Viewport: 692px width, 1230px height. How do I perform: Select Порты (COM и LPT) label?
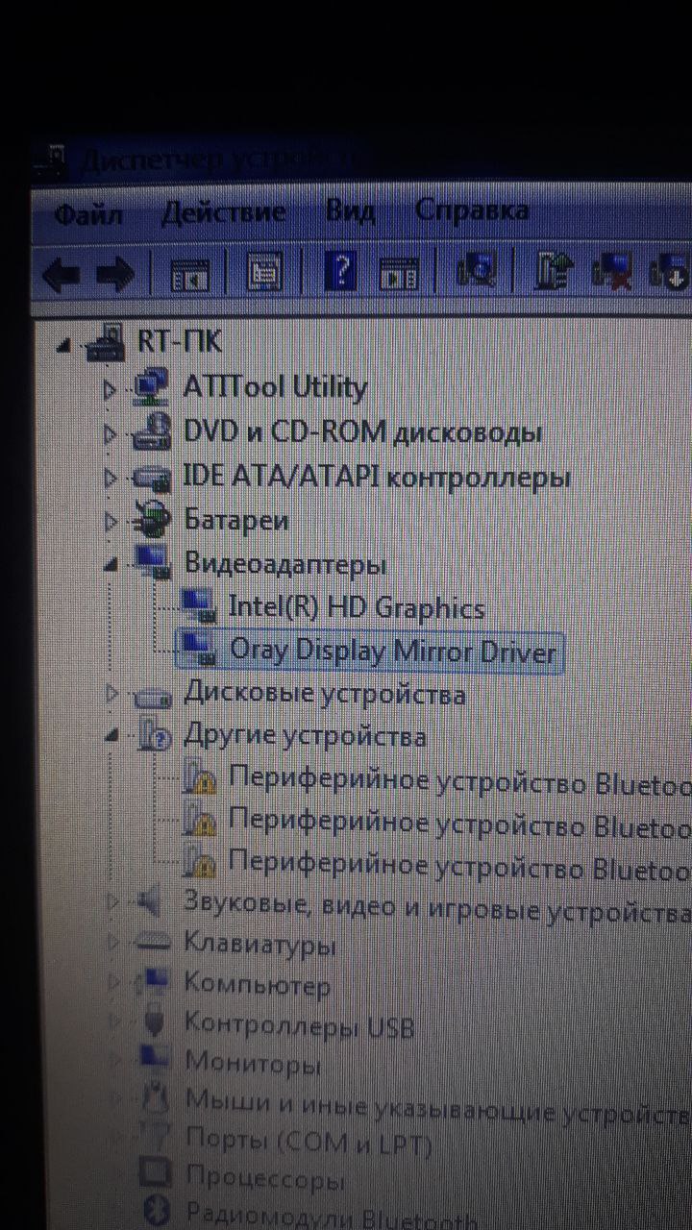(x=309, y=1143)
